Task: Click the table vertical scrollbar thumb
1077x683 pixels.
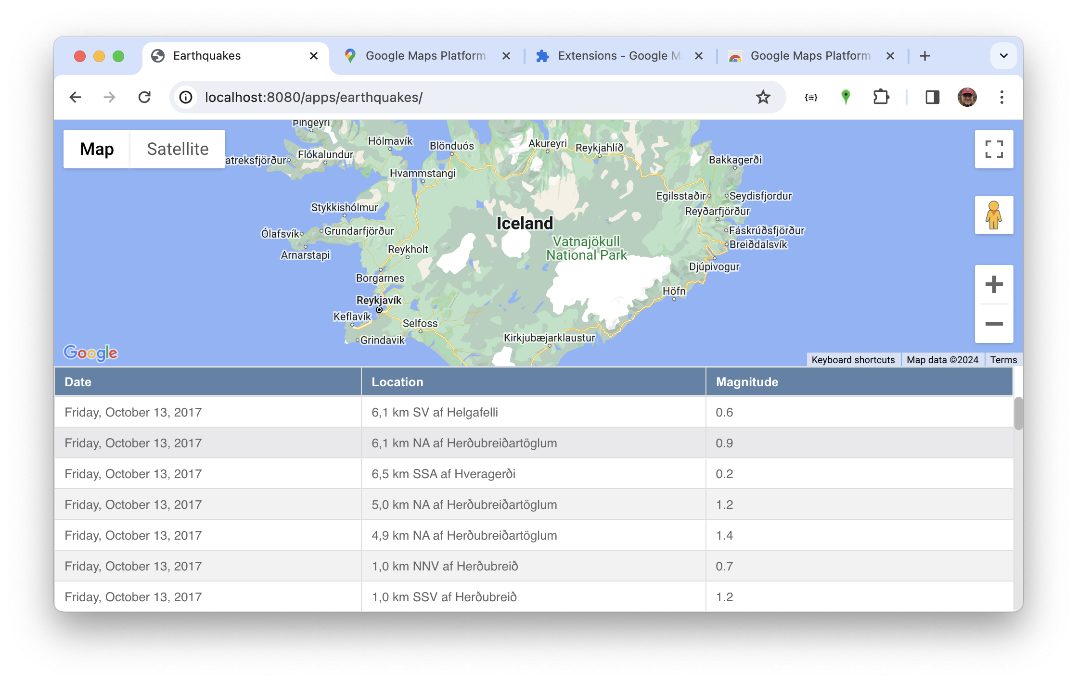Action: point(1018,413)
